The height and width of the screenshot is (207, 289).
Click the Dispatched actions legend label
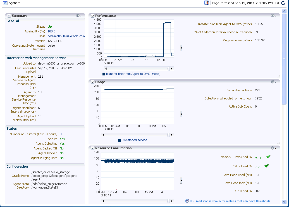click(134, 140)
